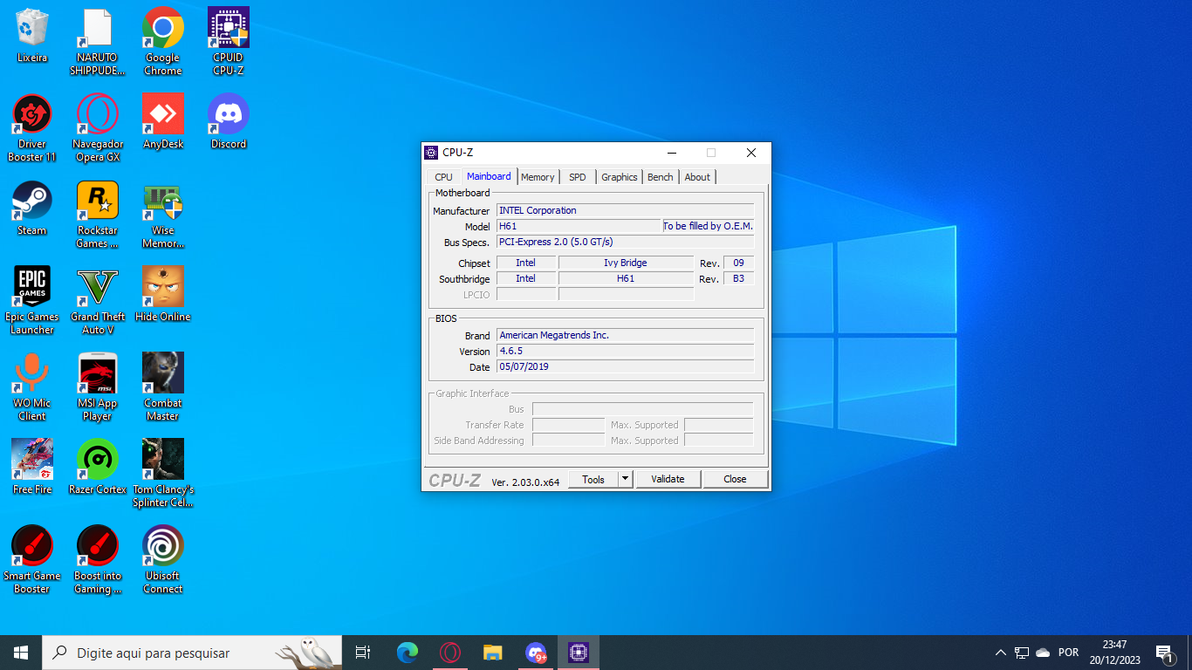Click the CPU-Z taskbar button
This screenshot has width=1192, height=670.
tap(579, 653)
